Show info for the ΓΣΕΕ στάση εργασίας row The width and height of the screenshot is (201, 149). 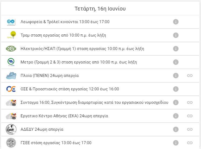(x=176, y=143)
